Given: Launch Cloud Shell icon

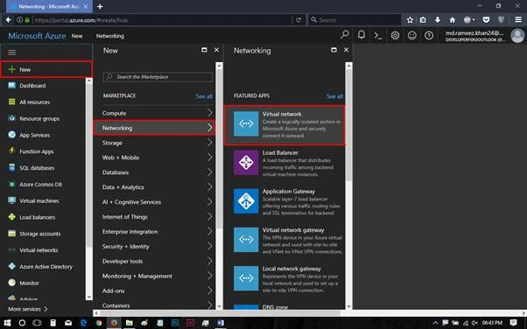Looking at the screenshot, I should click(x=378, y=35).
